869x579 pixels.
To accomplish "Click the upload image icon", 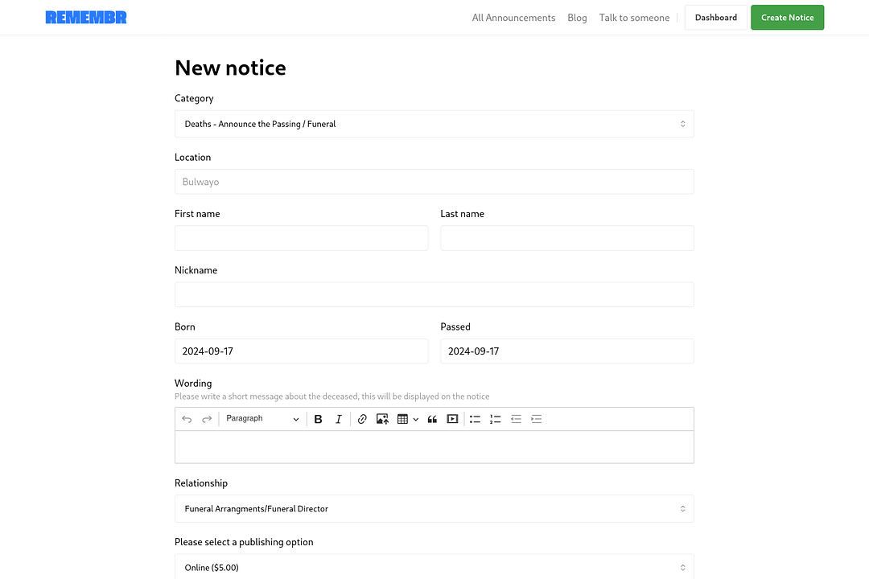I will click(x=382, y=419).
